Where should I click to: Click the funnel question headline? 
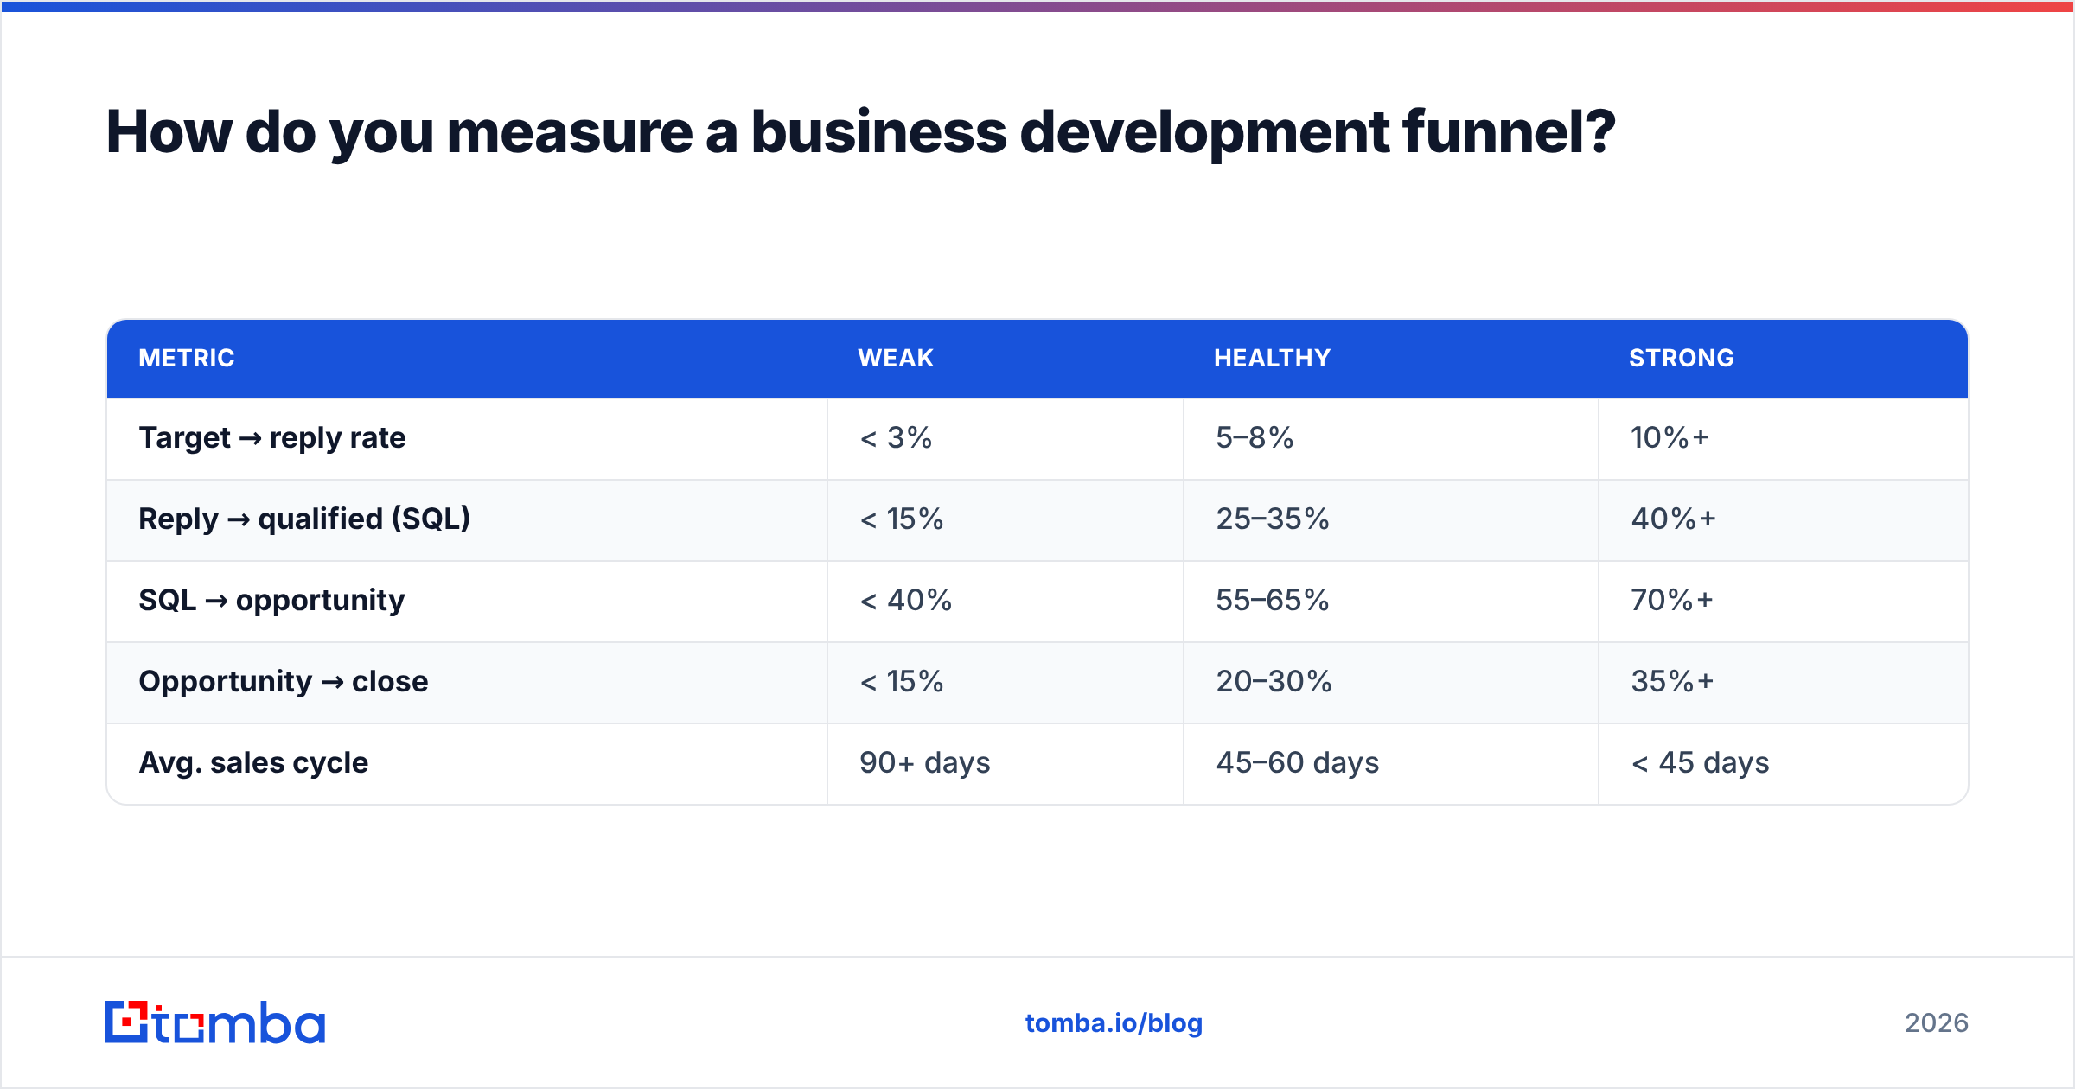(x=860, y=132)
